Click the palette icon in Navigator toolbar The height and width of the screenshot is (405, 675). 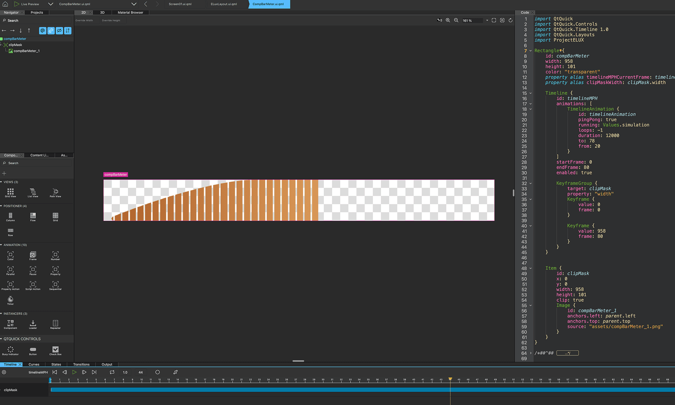coord(43,31)
